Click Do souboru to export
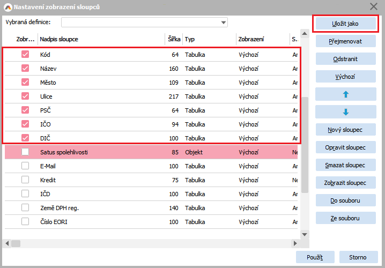Image resolution: width=385 pixels, height=268 pixels. click(x=345, y=200)
